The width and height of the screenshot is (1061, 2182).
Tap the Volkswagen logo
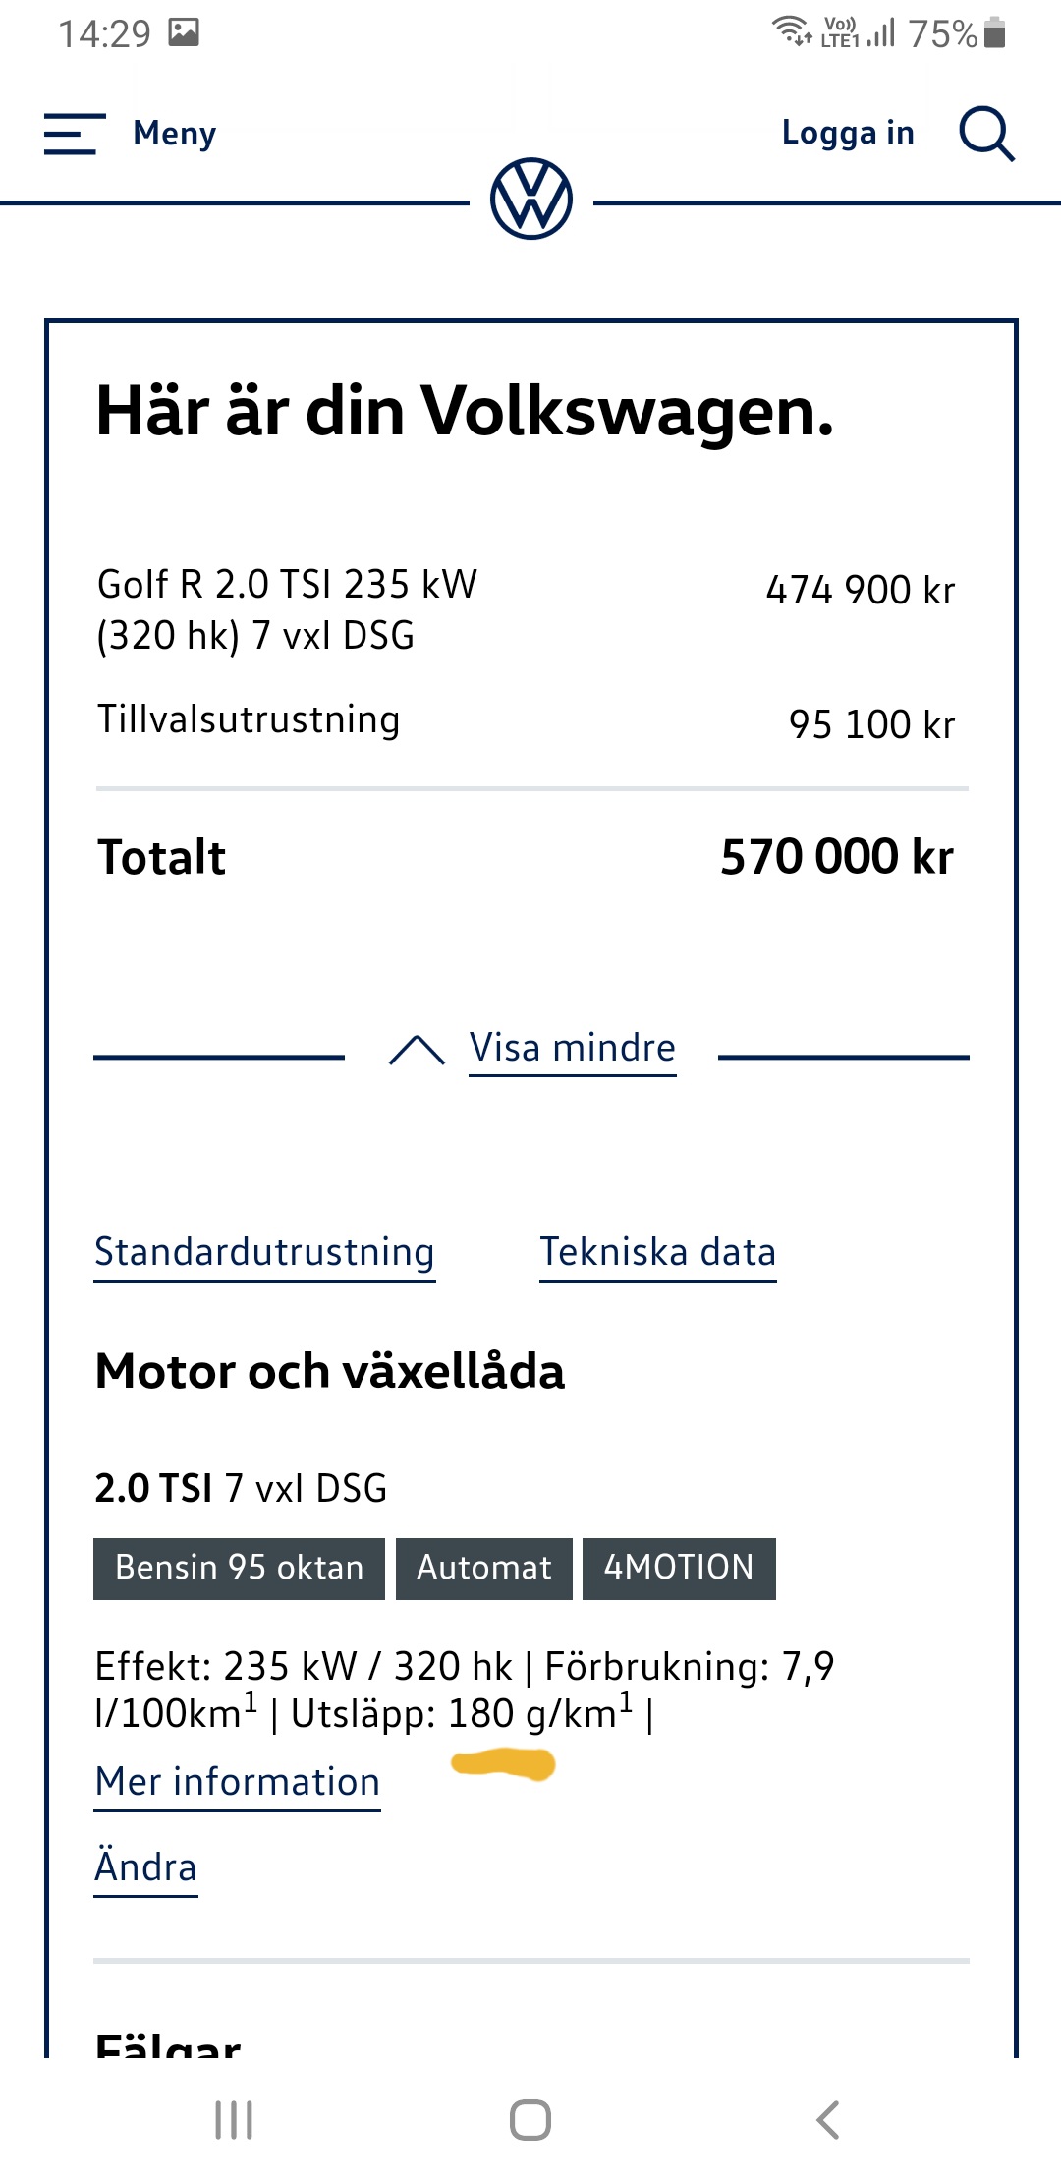coord(531,200)
